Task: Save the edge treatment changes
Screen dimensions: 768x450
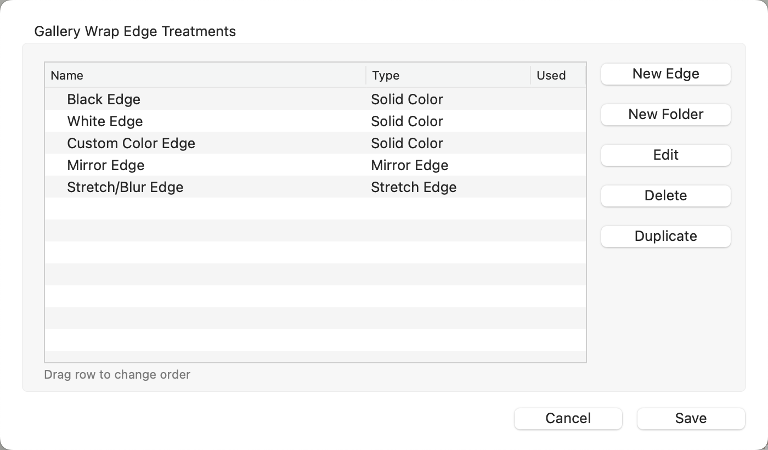Action: (x=691, y=419)
